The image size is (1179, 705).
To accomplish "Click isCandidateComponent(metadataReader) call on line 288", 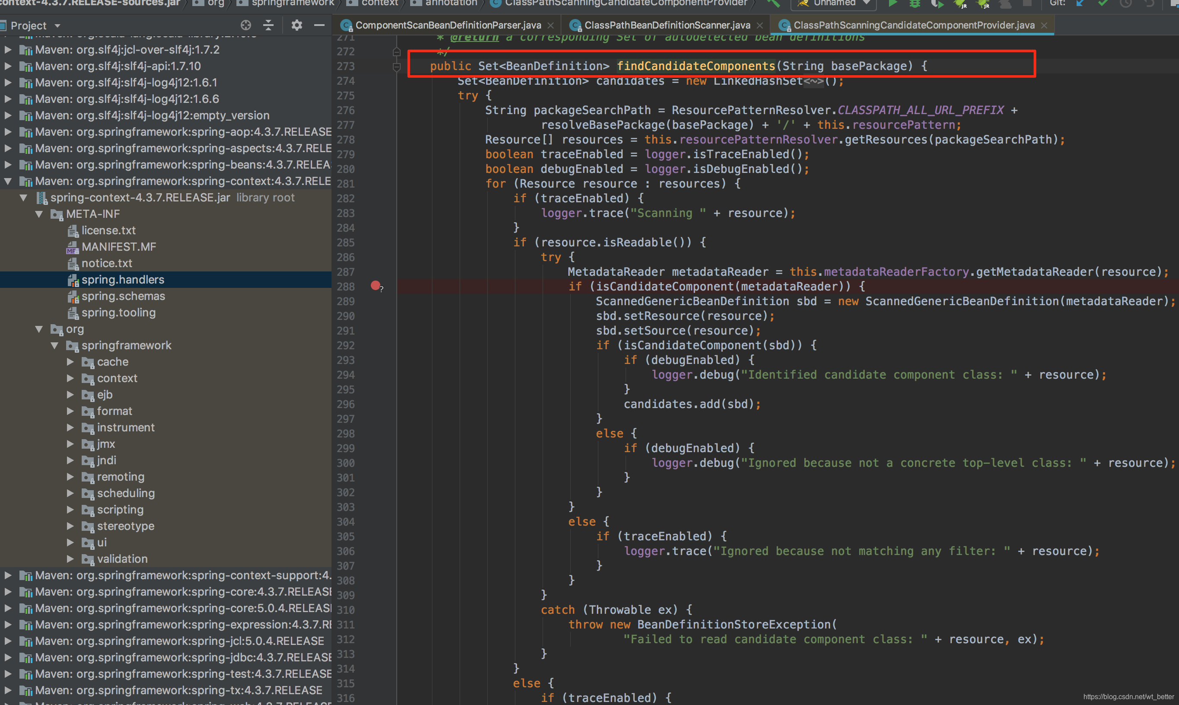I will pyautogui.click(x=723, y=287).
